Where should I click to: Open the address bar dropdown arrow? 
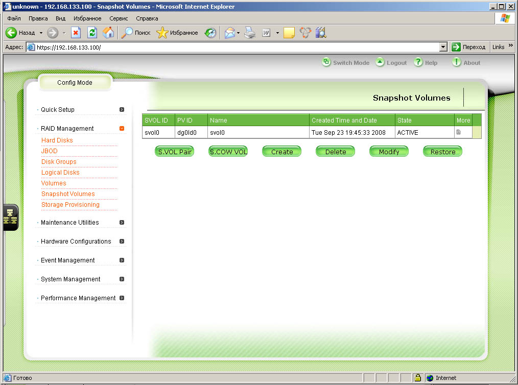coord(443,47)
